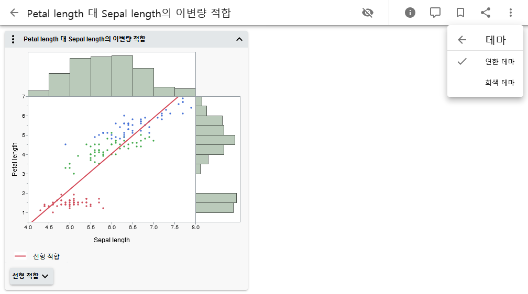
Task: Click the tallest top histogram bar
Action: tap(122, 76)
